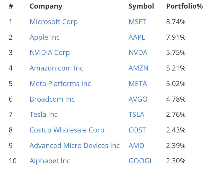Select the AMZN ticker link
The height and width of the screenshot is (169, 209).
138,68
